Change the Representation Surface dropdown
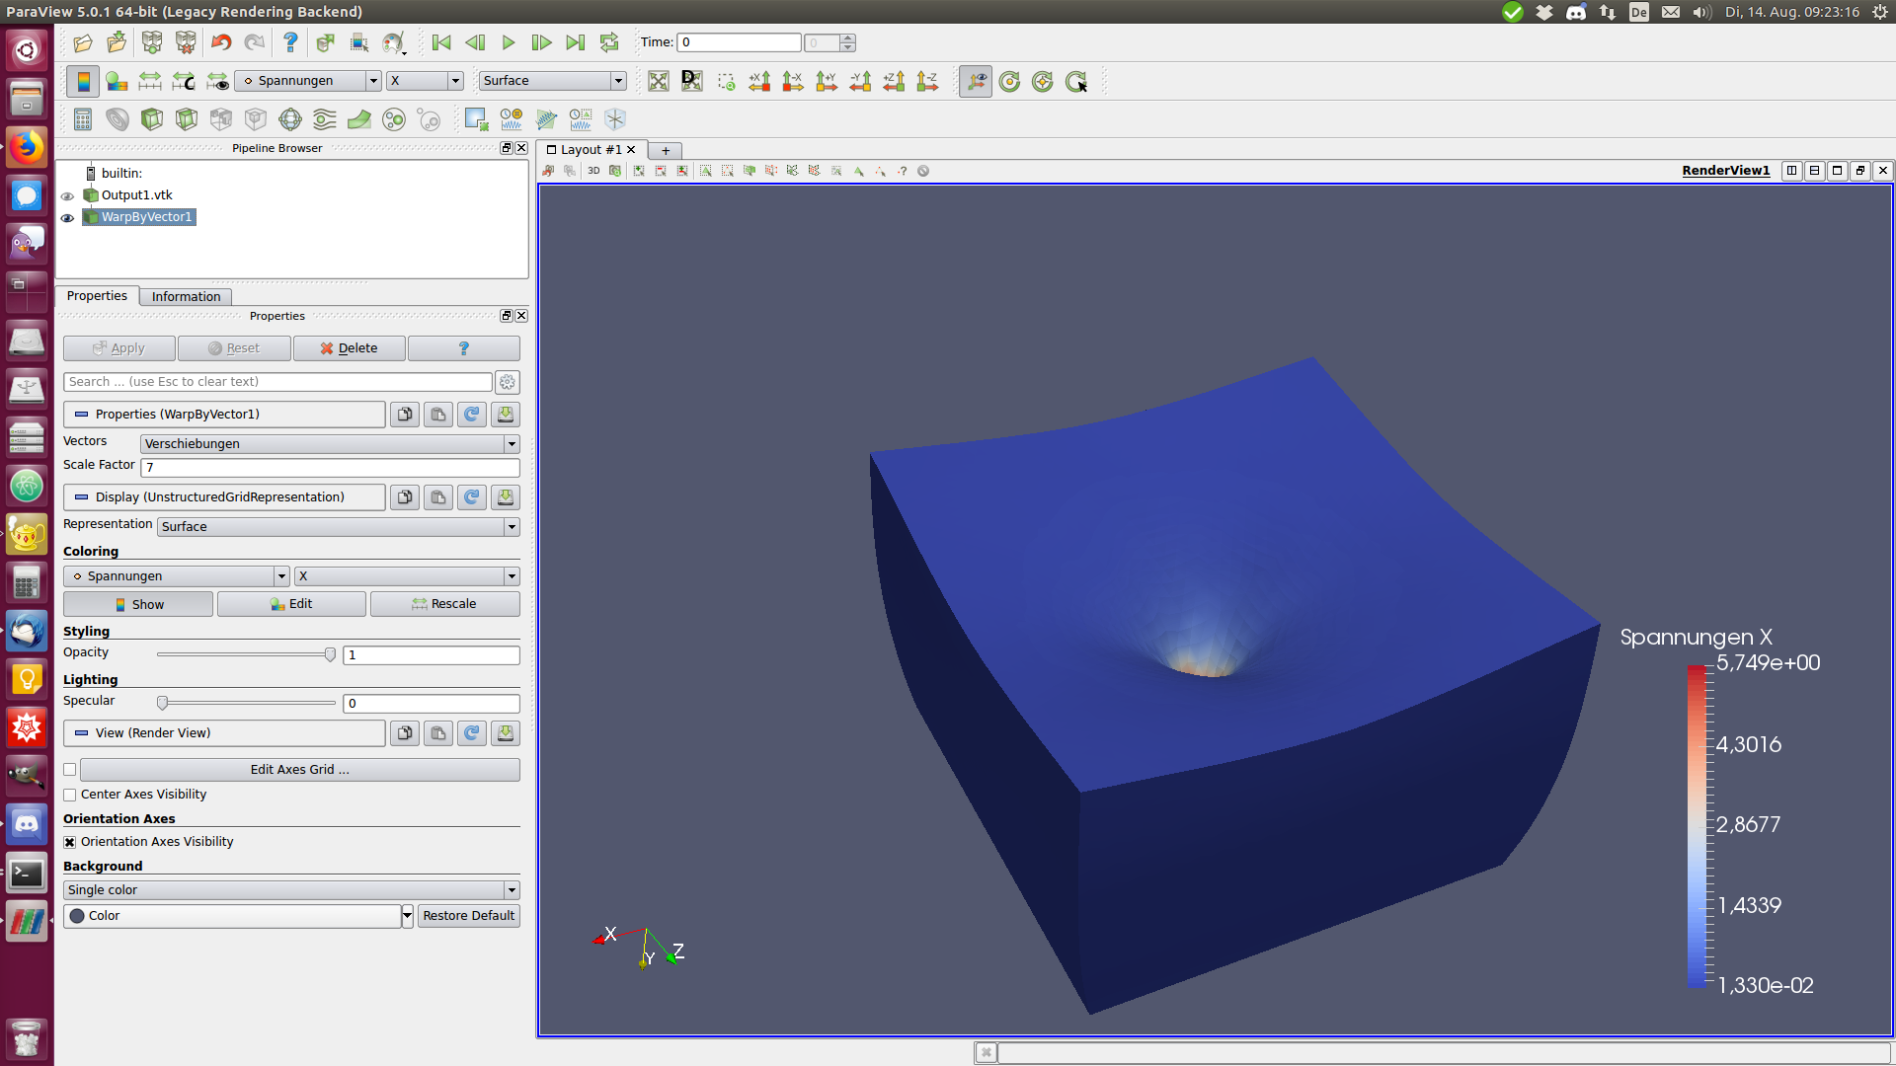Screen dimensions: 1896x1066 coord(338,526)
